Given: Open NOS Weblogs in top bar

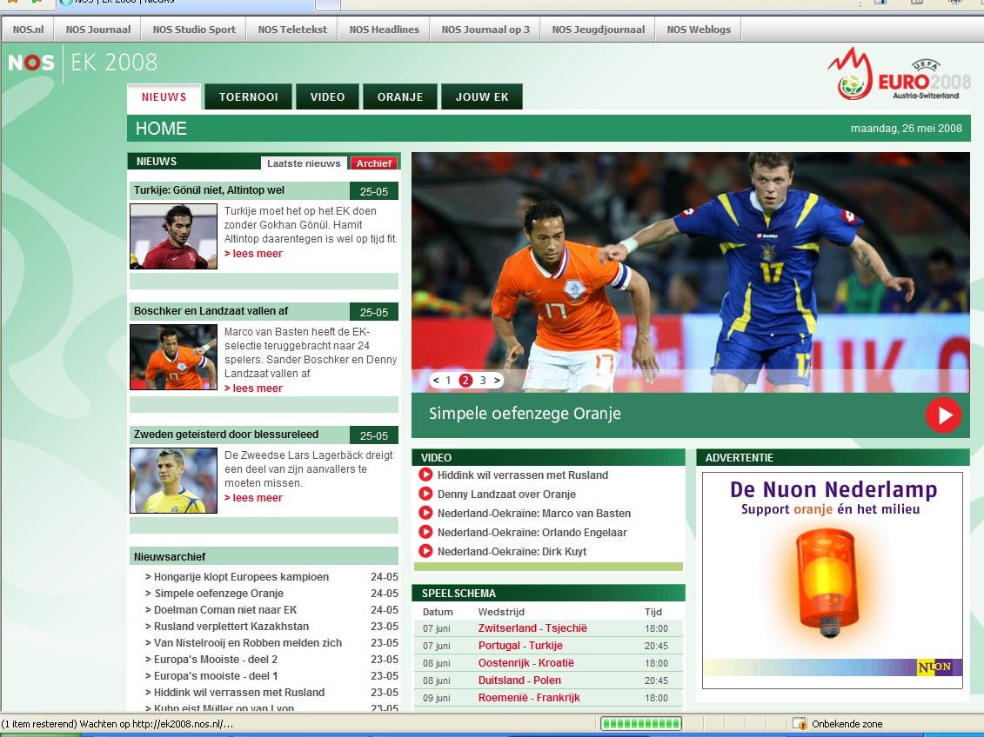Looking at the screenshot, I should pyautogui.click(x=699, y=30).
